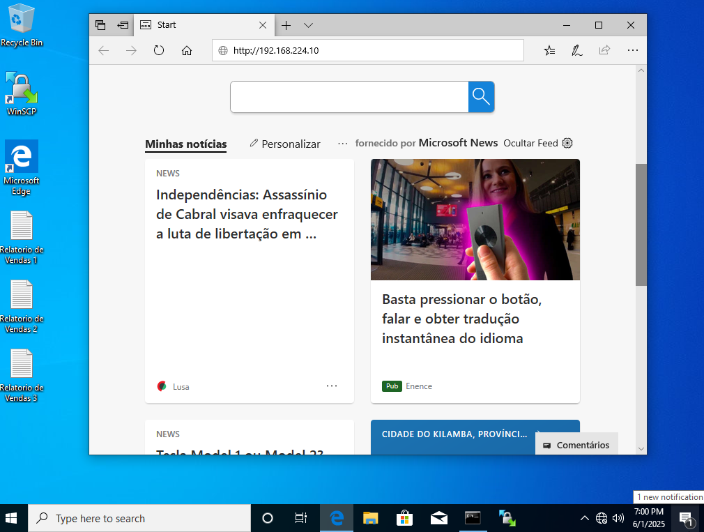Open the feed settings gear icon
This screenshot has height=532, width=704.
pos(567,143)
